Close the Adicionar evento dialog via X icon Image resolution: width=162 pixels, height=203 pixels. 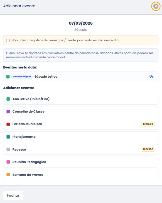156,6
